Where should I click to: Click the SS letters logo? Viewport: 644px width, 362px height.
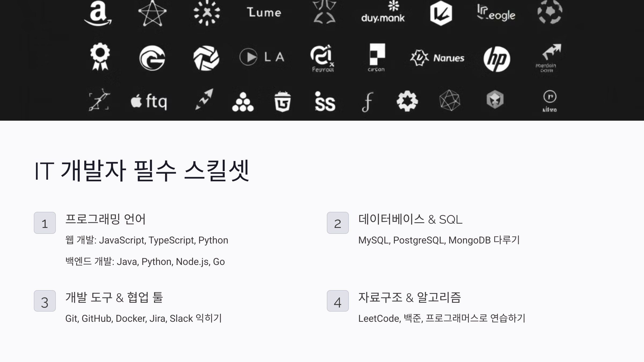325,101
